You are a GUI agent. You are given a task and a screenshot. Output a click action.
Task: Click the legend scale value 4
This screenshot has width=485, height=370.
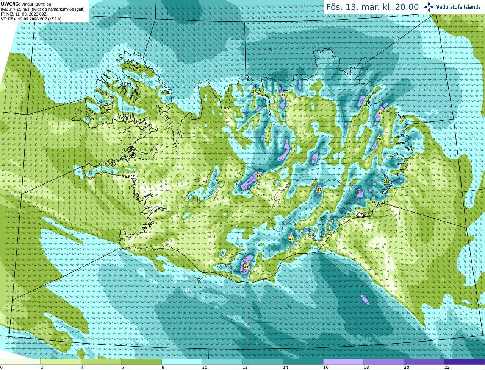click(x=82, y=367)
